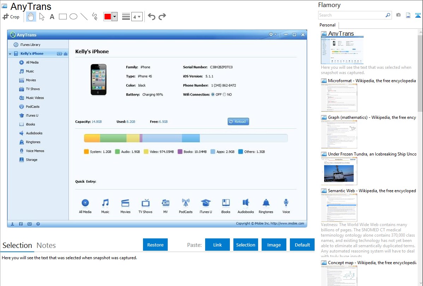Click the help icon in AnyTrans footer

click(38, 224)
